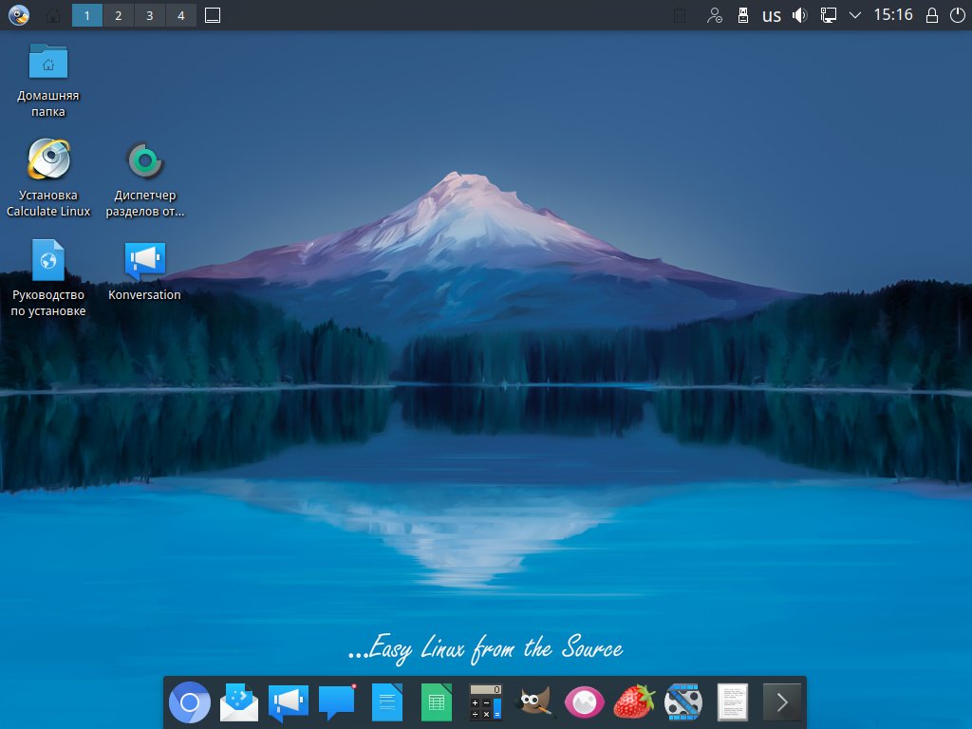Open Gwenview image viewer pink eye icon
This screenshot has width=972, height=729.
[584, 702]
